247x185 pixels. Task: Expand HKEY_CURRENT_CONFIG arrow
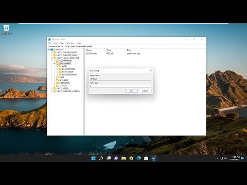pyautogui.click(x=52, y=91)
